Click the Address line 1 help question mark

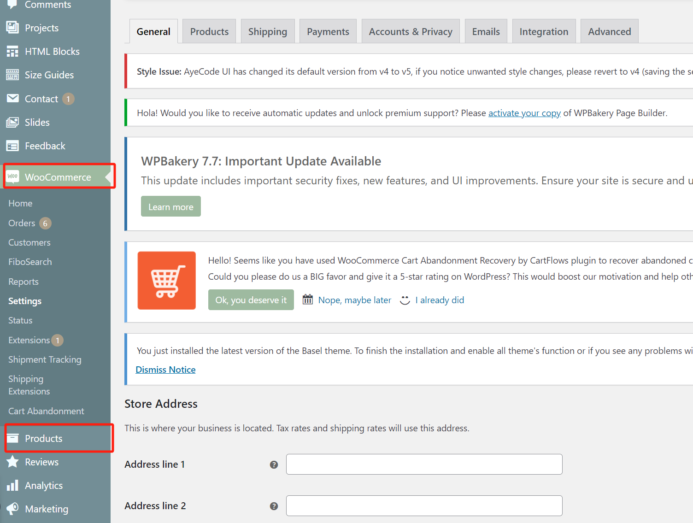point(274,464)
